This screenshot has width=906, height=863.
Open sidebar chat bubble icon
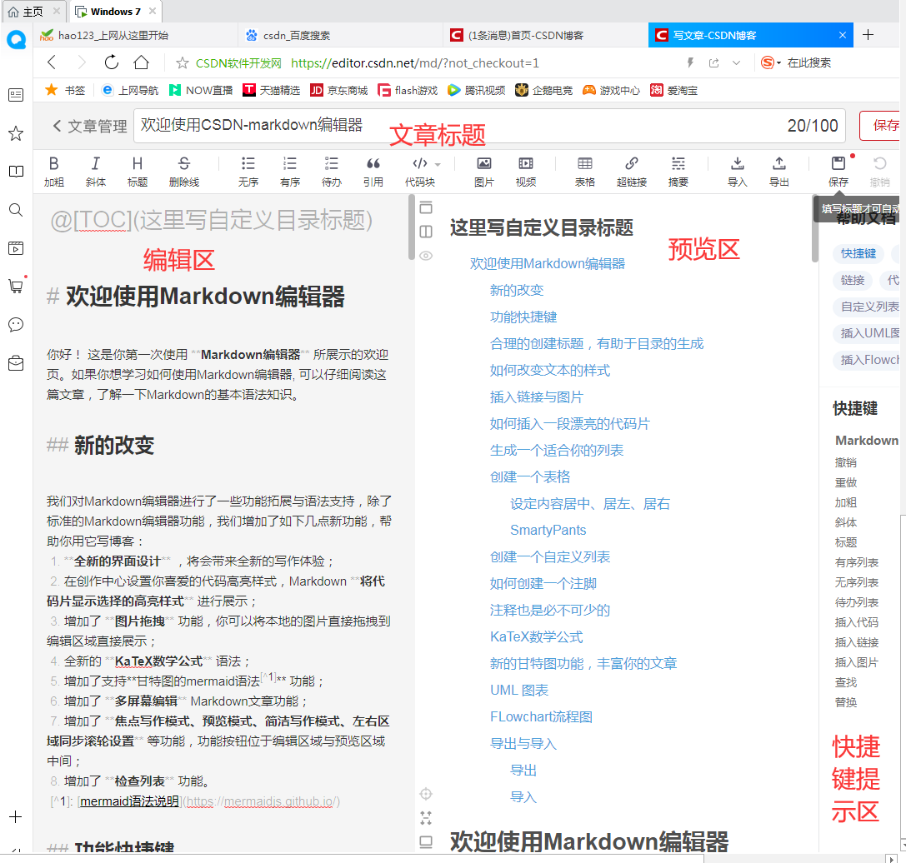[16, 325]
